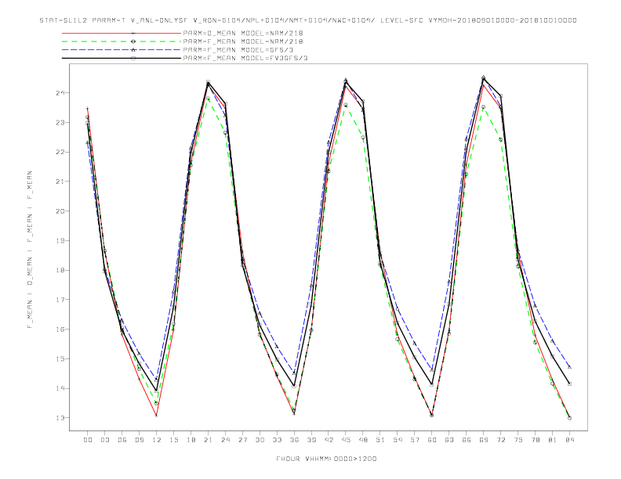Click x-axis forecast hour label 36
Viewport: 621px width, 479px height.
(x=294, y=440)
